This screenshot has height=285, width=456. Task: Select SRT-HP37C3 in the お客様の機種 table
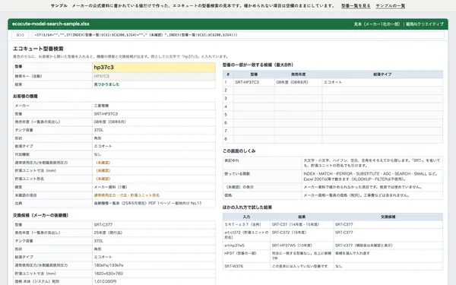(154, 114)
